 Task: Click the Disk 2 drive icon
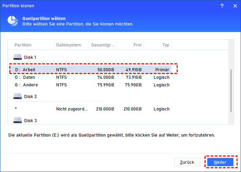click(x=18, y=97)
